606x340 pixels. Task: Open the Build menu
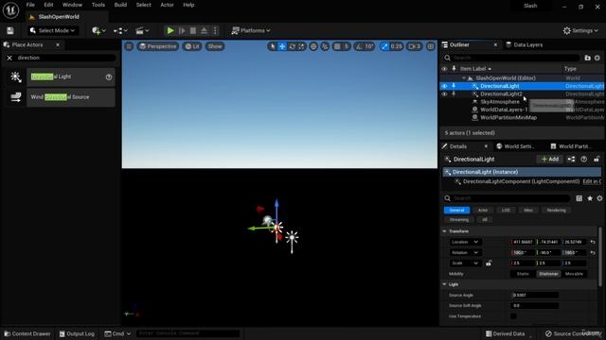[120, 5]
